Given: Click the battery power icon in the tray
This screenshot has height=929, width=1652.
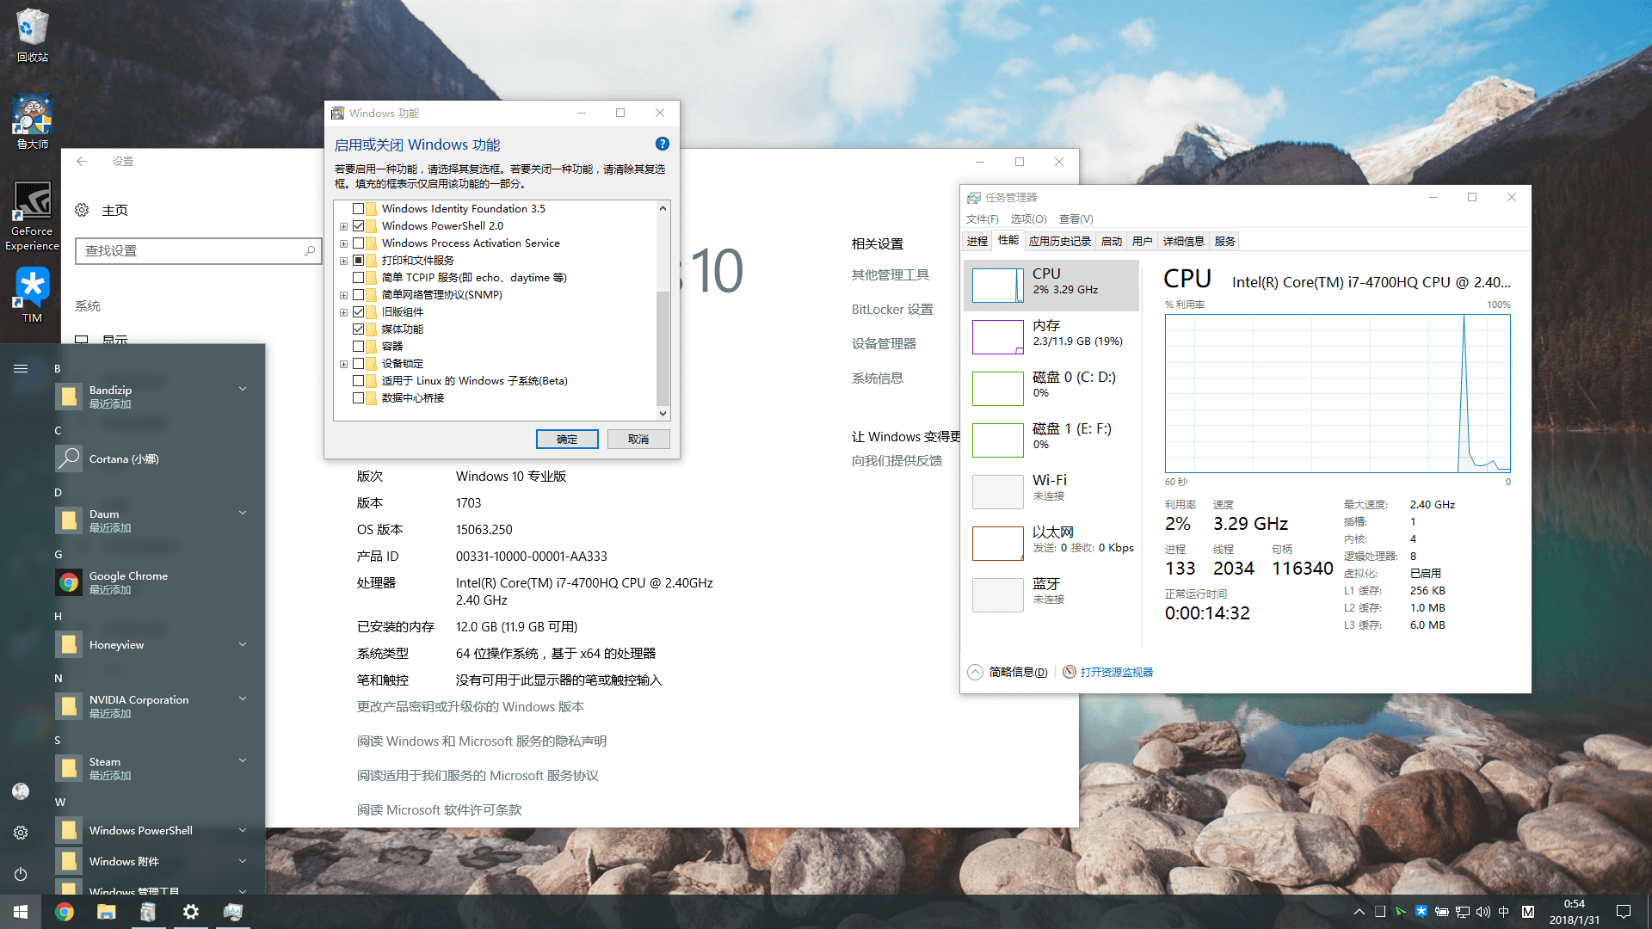Looking at the screenshot, I should (1441, 912).
